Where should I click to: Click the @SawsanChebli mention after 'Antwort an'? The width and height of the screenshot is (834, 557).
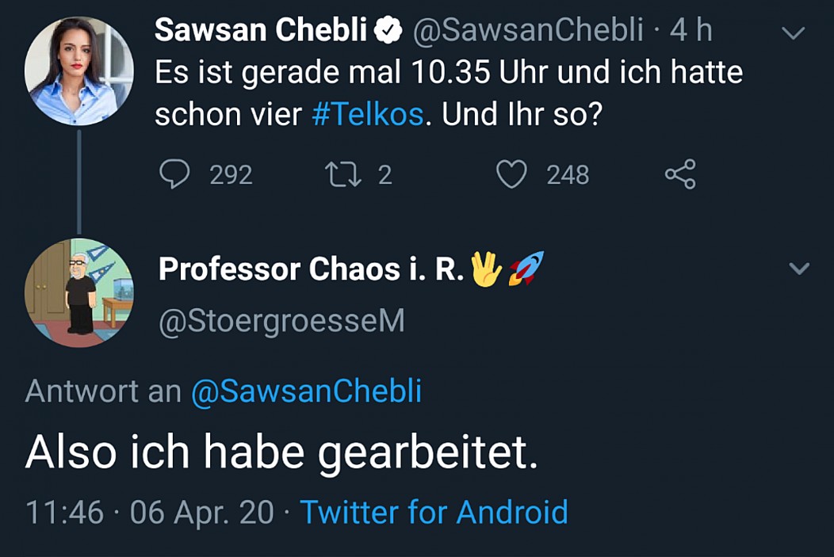306,391
